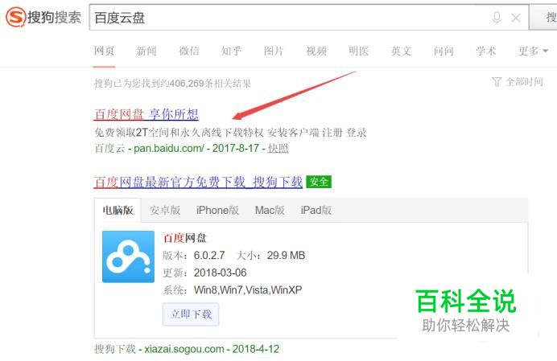Open 百度网盘最新官方免费下载 result link
The image size is (557, 361).
click(x=198, y=182)
